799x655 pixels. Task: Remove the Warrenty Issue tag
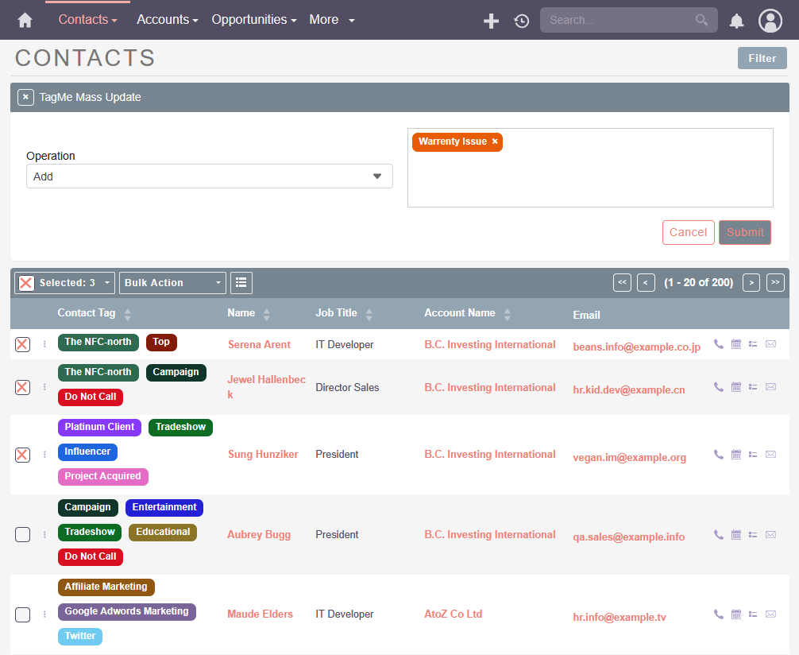pos(494,141)
